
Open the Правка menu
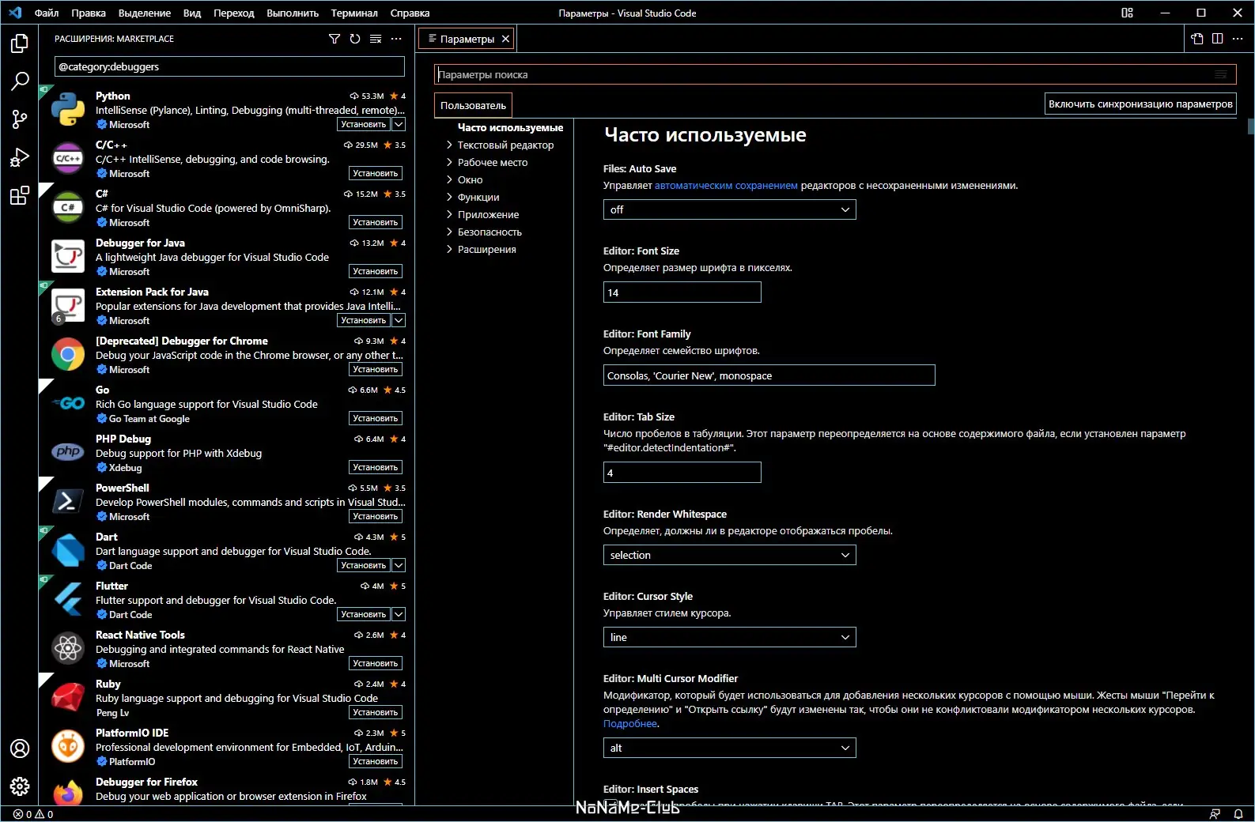pos(89,13)
